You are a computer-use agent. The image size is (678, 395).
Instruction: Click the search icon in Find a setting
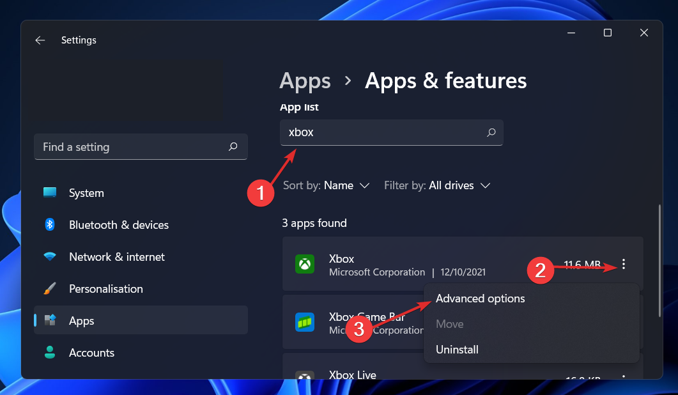coord(233,146)
